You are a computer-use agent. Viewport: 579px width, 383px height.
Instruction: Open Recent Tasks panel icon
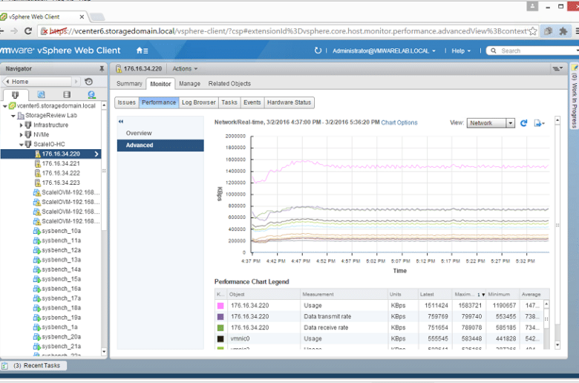tap(4, 366)
